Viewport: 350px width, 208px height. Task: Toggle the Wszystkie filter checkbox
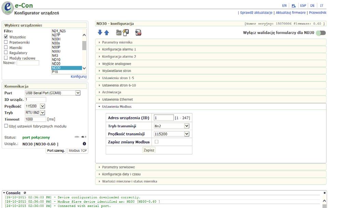pyautogui.click(x=6, y=37)
